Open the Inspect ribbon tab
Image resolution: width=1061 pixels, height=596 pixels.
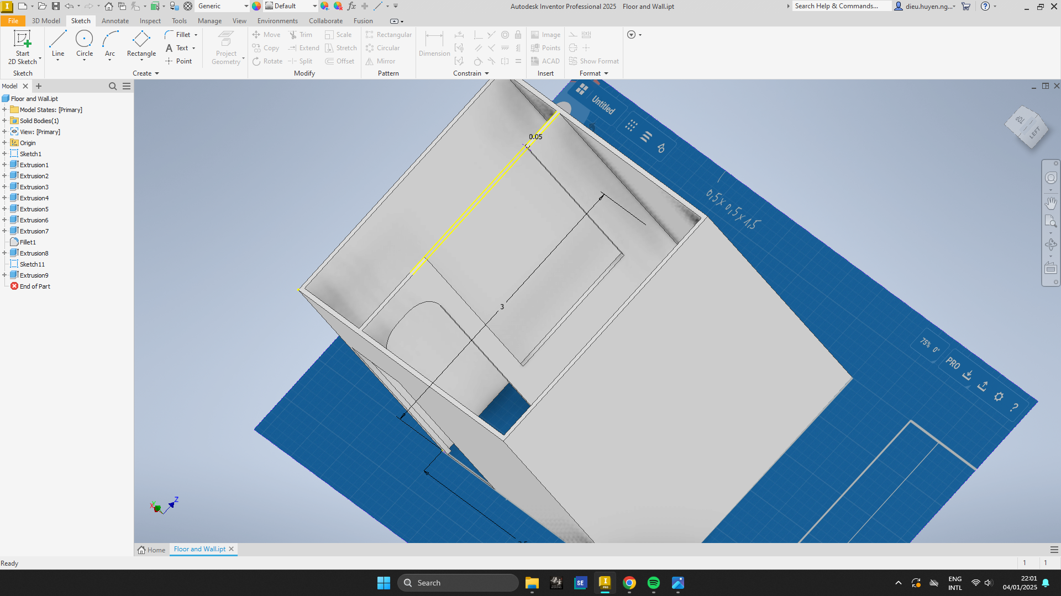click(150, 21)
